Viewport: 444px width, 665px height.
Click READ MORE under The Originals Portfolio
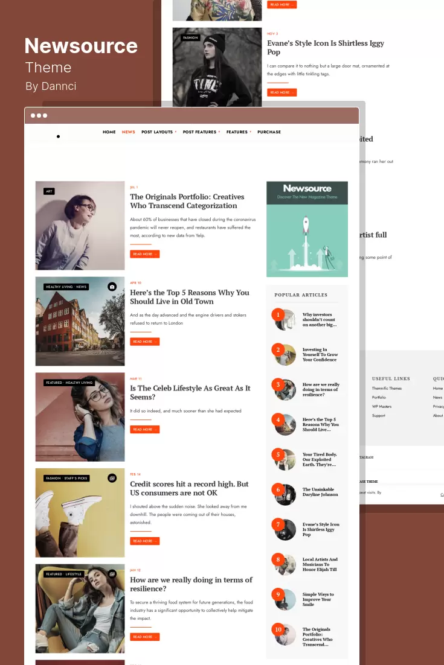pos(145,254)
